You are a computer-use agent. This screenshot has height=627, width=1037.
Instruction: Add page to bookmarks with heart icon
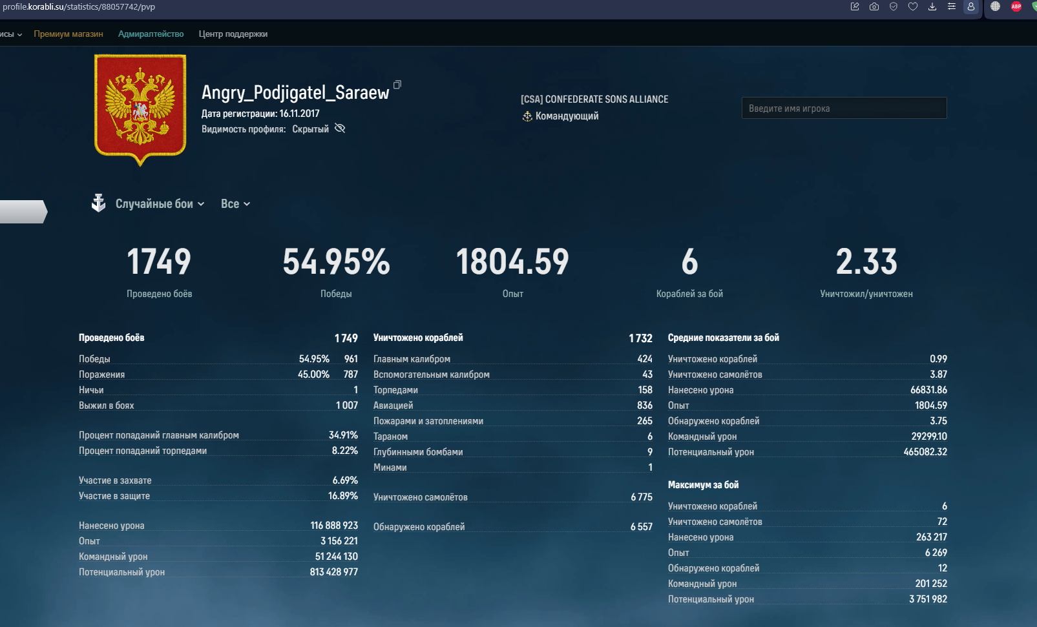pos(913,6)
